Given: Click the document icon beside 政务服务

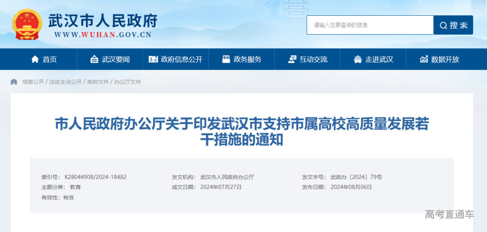Looking at the screenshot, I should point(226,59).
